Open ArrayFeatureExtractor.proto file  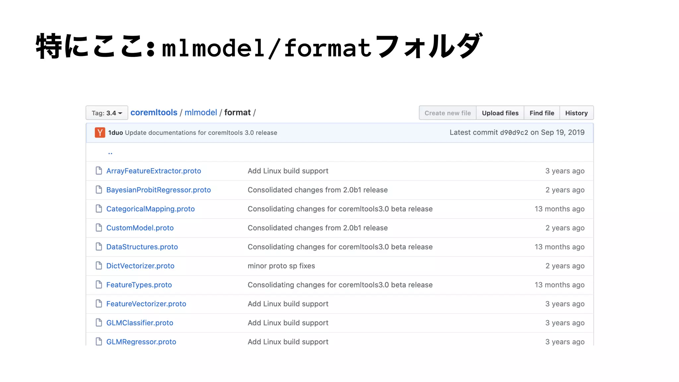tap(154, 171)
